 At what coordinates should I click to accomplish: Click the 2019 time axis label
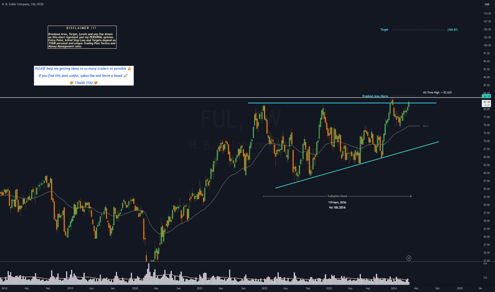coord(70,288)
